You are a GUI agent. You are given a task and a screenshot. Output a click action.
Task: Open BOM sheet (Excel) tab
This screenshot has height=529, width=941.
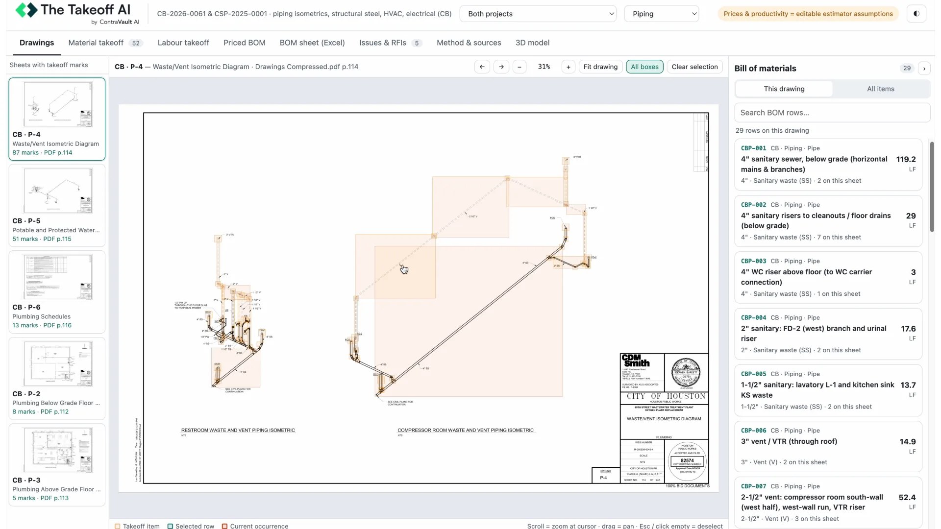tap(312, 43)
